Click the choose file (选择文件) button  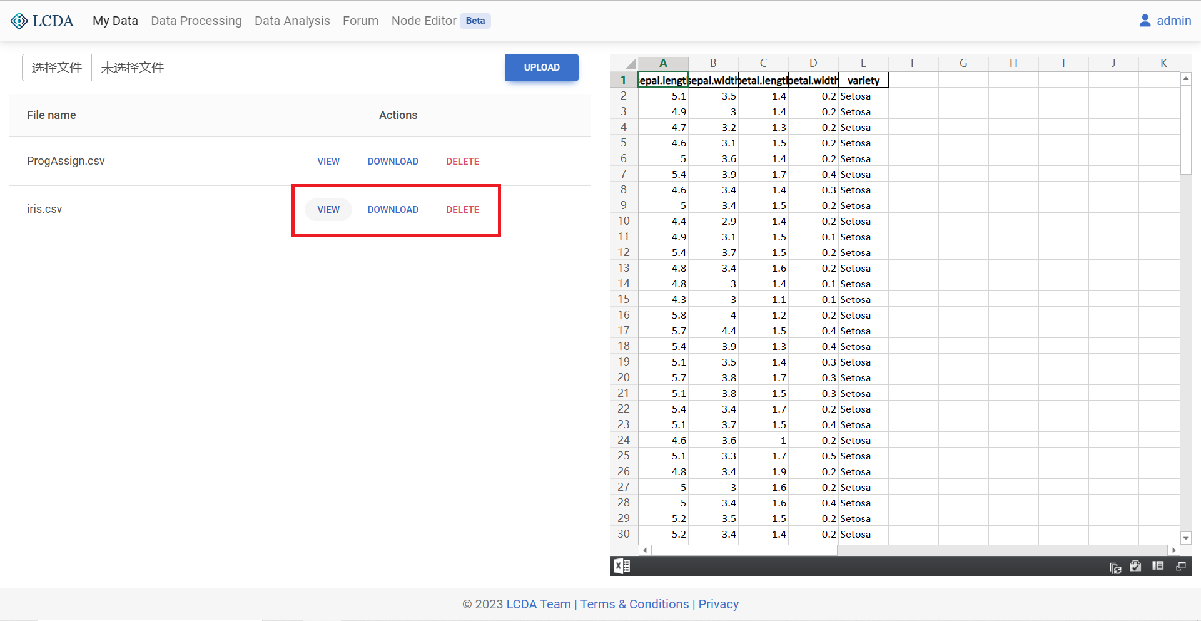[x=57, y=68]
